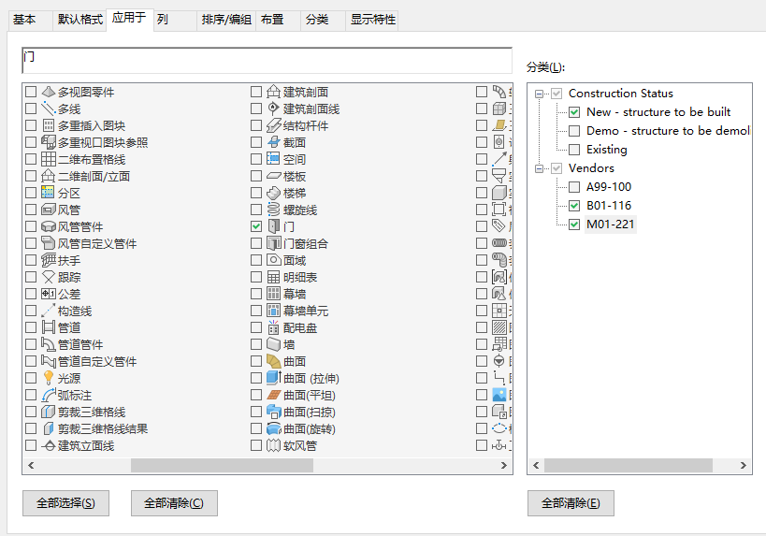This screenshot has width=766, height=536.
Task: Check the 面域 region checkbox
Action: coord(256,260)
